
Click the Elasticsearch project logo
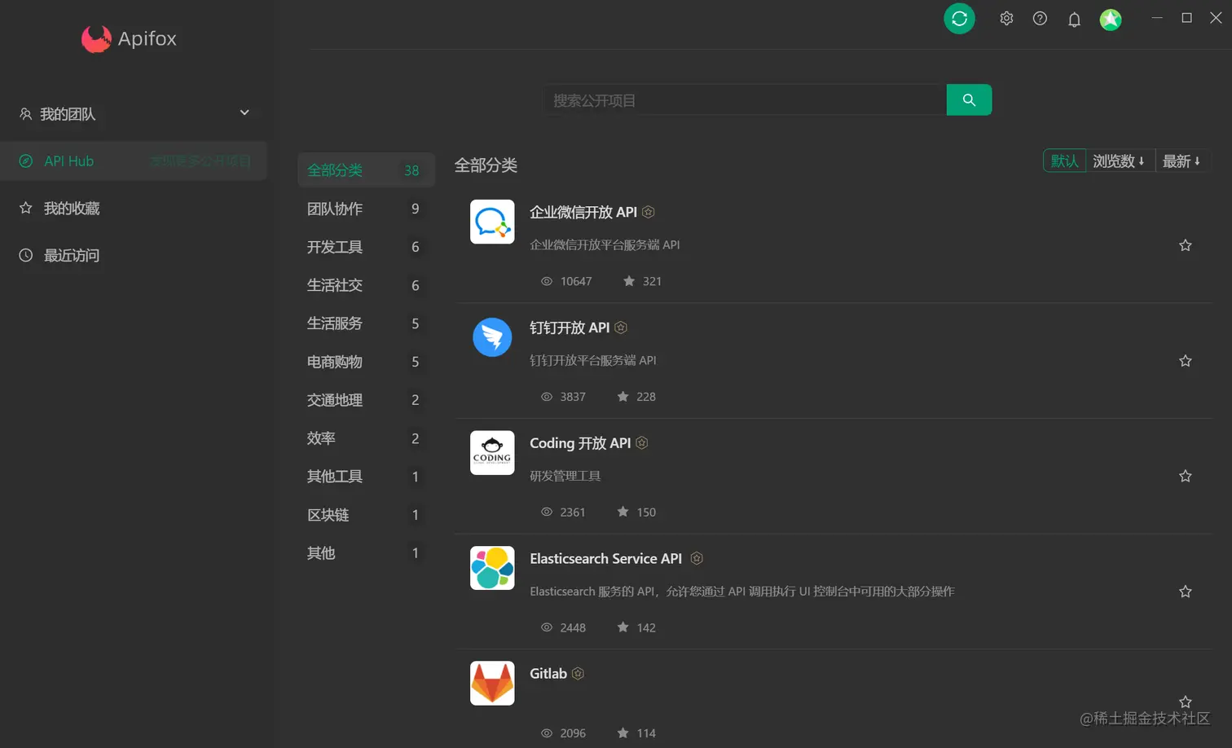tap(492, 568)
